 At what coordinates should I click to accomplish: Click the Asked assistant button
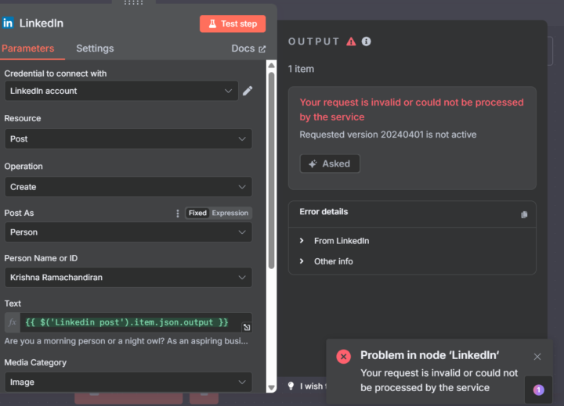[330, 163]
